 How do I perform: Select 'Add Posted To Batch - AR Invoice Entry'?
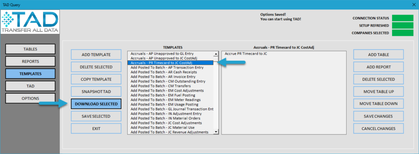pyautogui.click(x=171, y=77)
